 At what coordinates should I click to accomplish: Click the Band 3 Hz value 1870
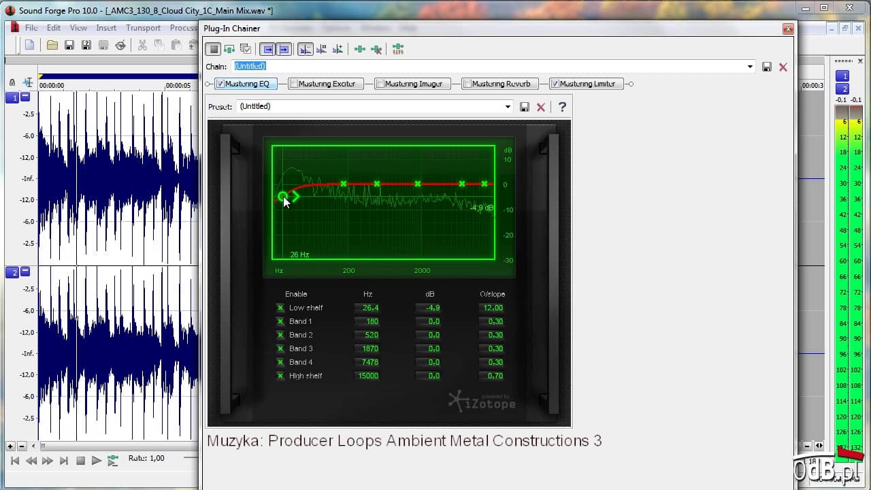(x=367, y=348)
